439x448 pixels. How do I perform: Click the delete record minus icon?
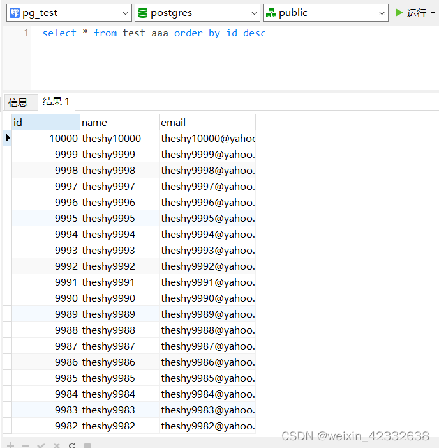coord(26,445)
